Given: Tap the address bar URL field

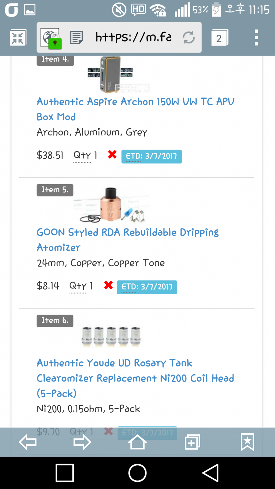Looking at the screenshot, I should click(x=133, y=38).
